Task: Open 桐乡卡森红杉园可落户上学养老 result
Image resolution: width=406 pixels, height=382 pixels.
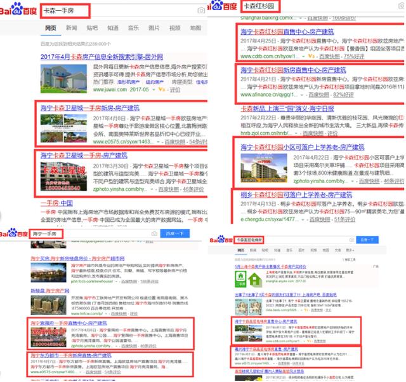Action: (x=296, y=195)
